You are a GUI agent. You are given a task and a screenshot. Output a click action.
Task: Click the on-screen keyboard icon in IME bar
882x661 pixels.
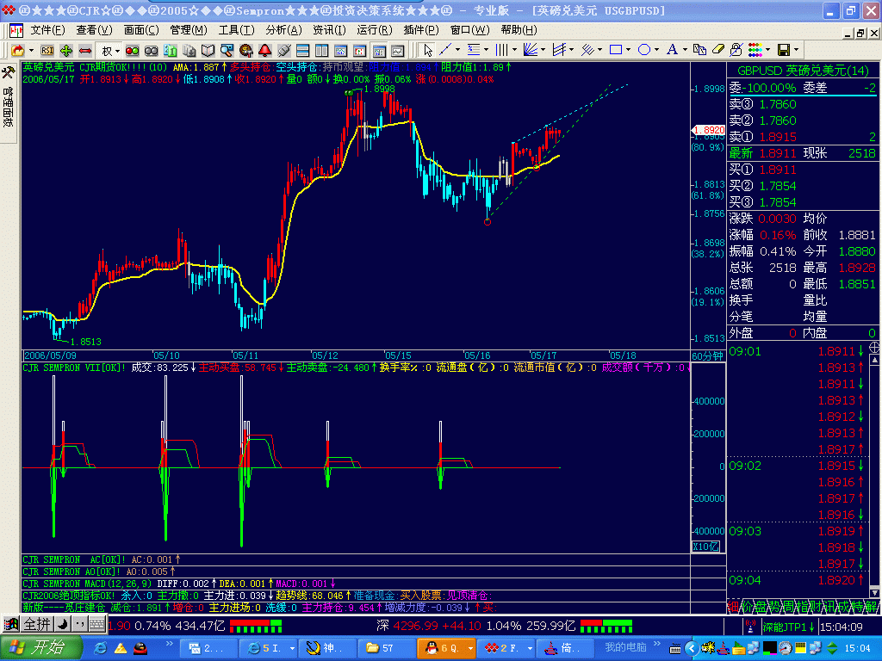pos(96,624)
